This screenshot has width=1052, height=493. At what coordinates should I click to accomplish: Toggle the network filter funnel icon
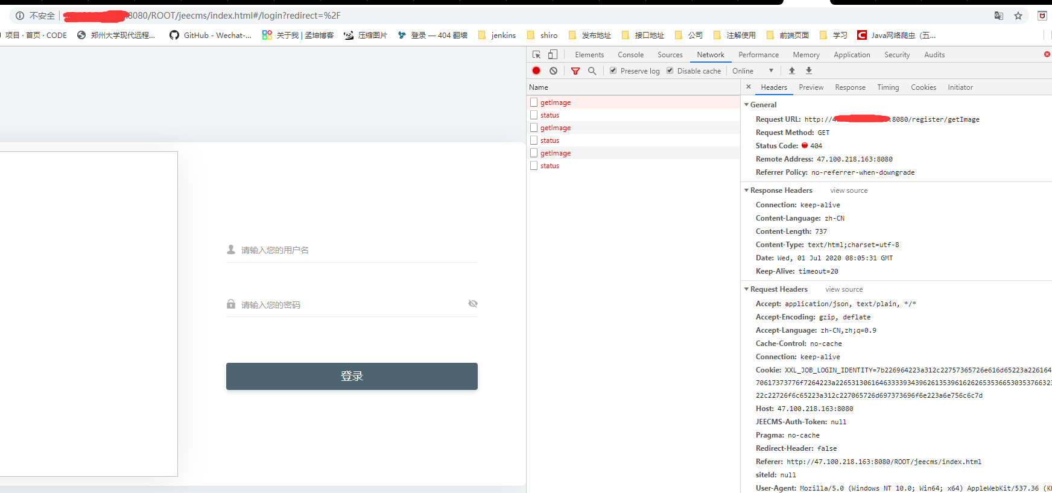click(575, 71)
